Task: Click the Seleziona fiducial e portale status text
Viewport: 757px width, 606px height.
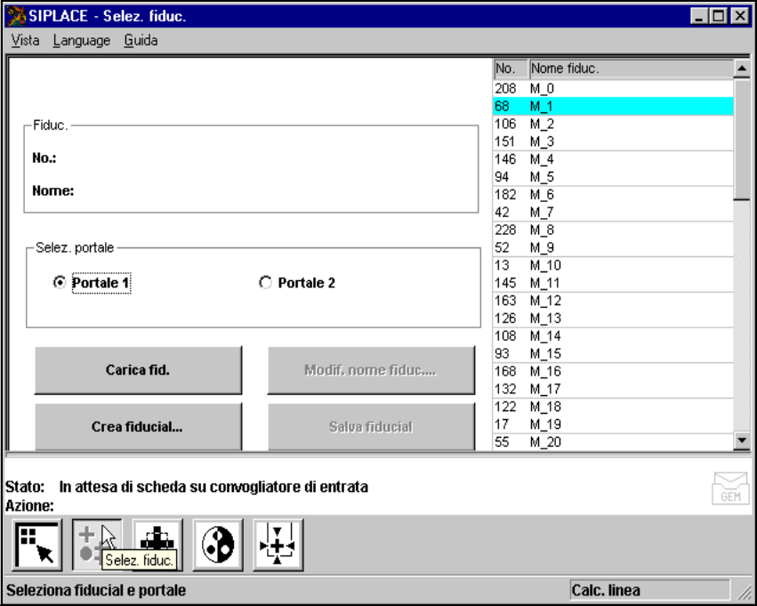Action: (x=96, y=590)
